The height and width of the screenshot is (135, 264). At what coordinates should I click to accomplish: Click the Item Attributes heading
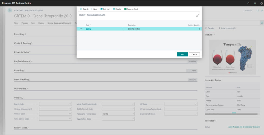coord(213,80)
